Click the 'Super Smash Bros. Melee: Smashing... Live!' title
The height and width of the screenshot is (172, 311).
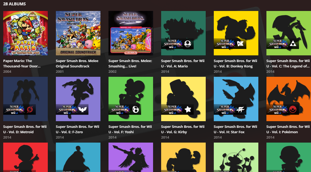130,64
